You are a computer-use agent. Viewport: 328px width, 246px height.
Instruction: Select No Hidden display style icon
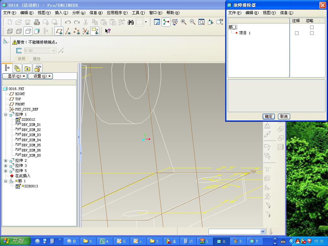tap(28, 31)
